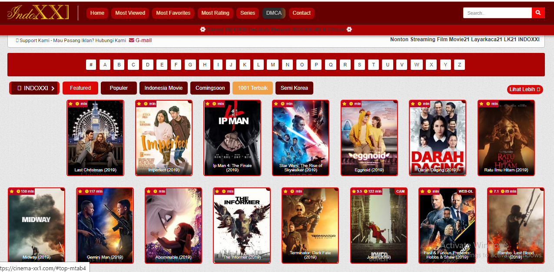554x272 pixels.
Task: Open the DMCA page
Action: [x=274, y=13]
